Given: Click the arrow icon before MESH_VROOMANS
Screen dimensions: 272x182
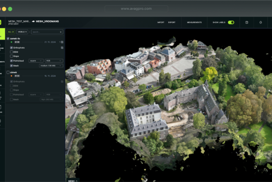Looking at the screenshot, I should point(34,21).
